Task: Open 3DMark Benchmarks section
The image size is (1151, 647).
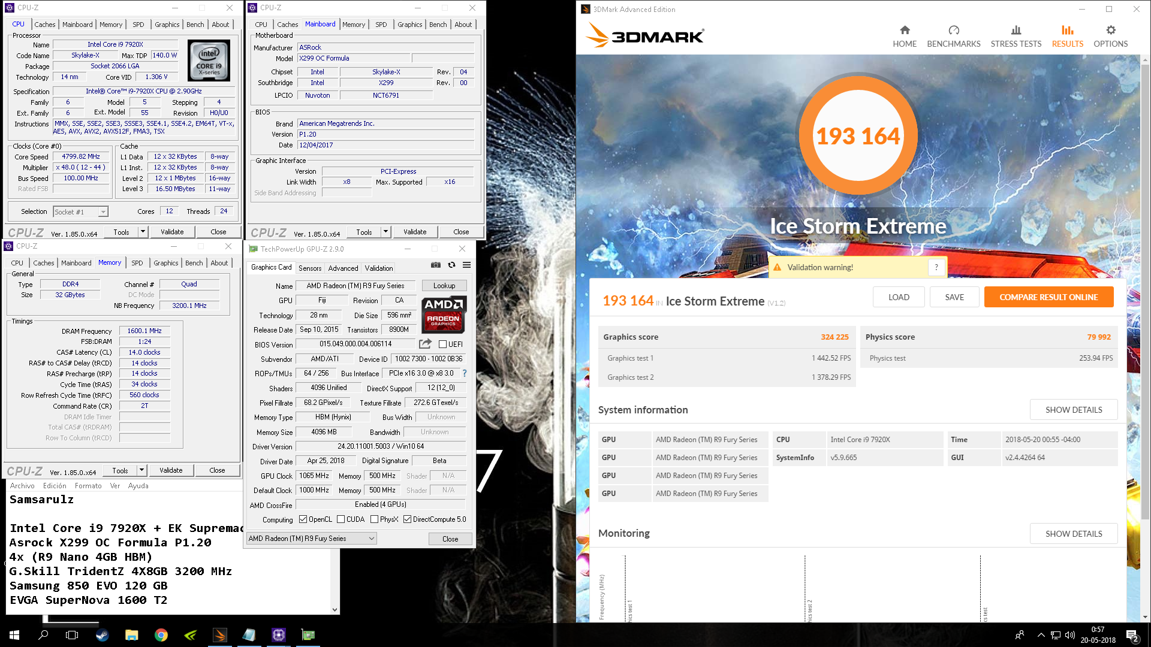Action: [954, 36]
